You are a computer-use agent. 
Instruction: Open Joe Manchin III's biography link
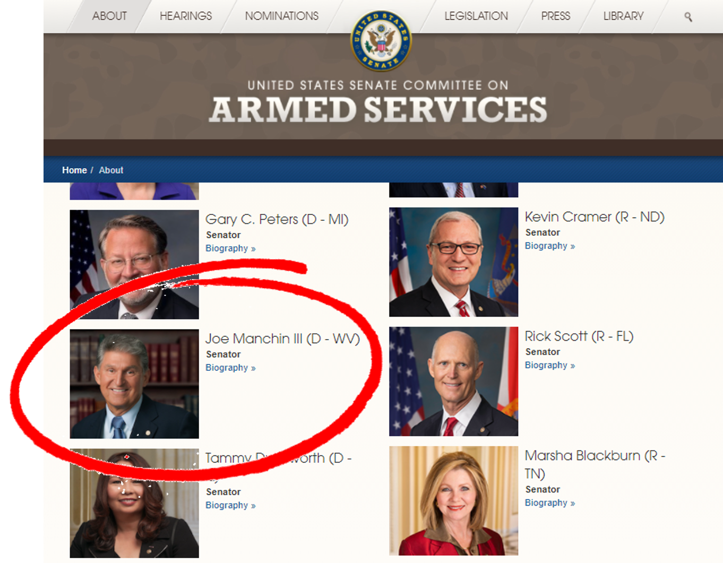click(230, 368)
